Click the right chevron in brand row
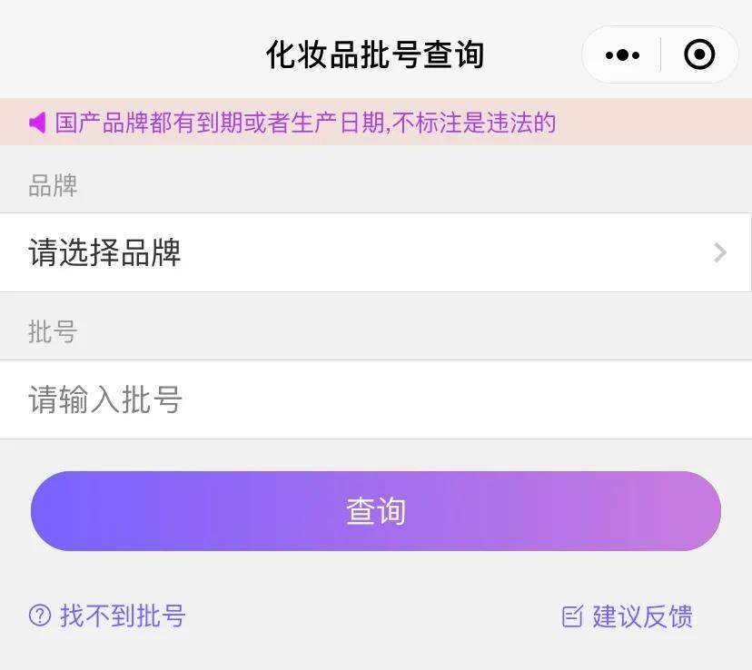The width and height of the screenshot is (752, 670). coord(720,252)
